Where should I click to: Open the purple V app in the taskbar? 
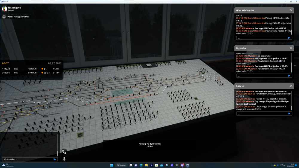172,165
